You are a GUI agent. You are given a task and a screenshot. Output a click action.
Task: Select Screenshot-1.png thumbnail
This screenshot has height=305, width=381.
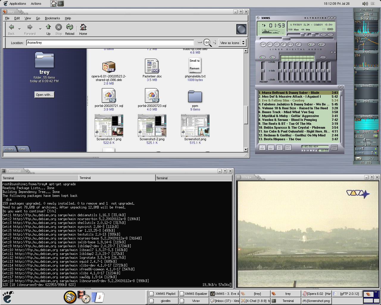pos(109,125)
